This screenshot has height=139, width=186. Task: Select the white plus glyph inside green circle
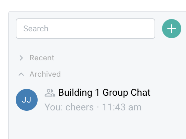(172, 29)
